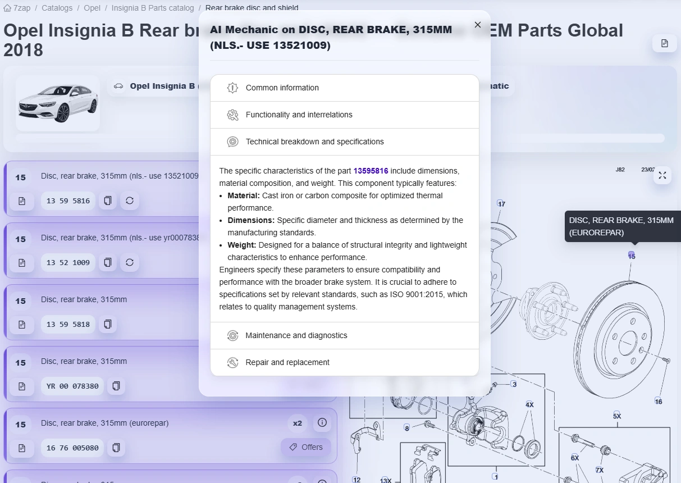Click callout 8 on the diagram
The width and height of the screenshot is (681, 483).
pos(407,428)
